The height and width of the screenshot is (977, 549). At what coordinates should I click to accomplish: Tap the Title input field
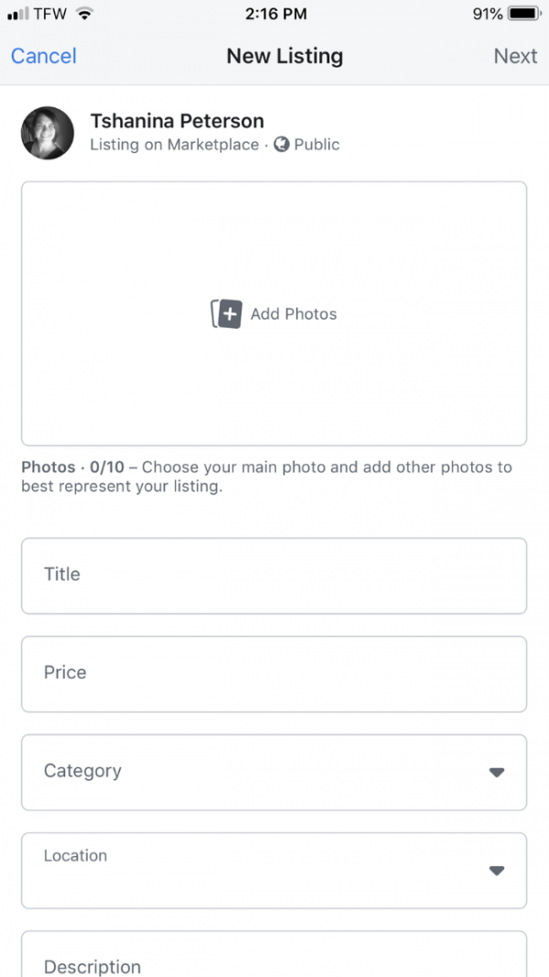(274, 575)
